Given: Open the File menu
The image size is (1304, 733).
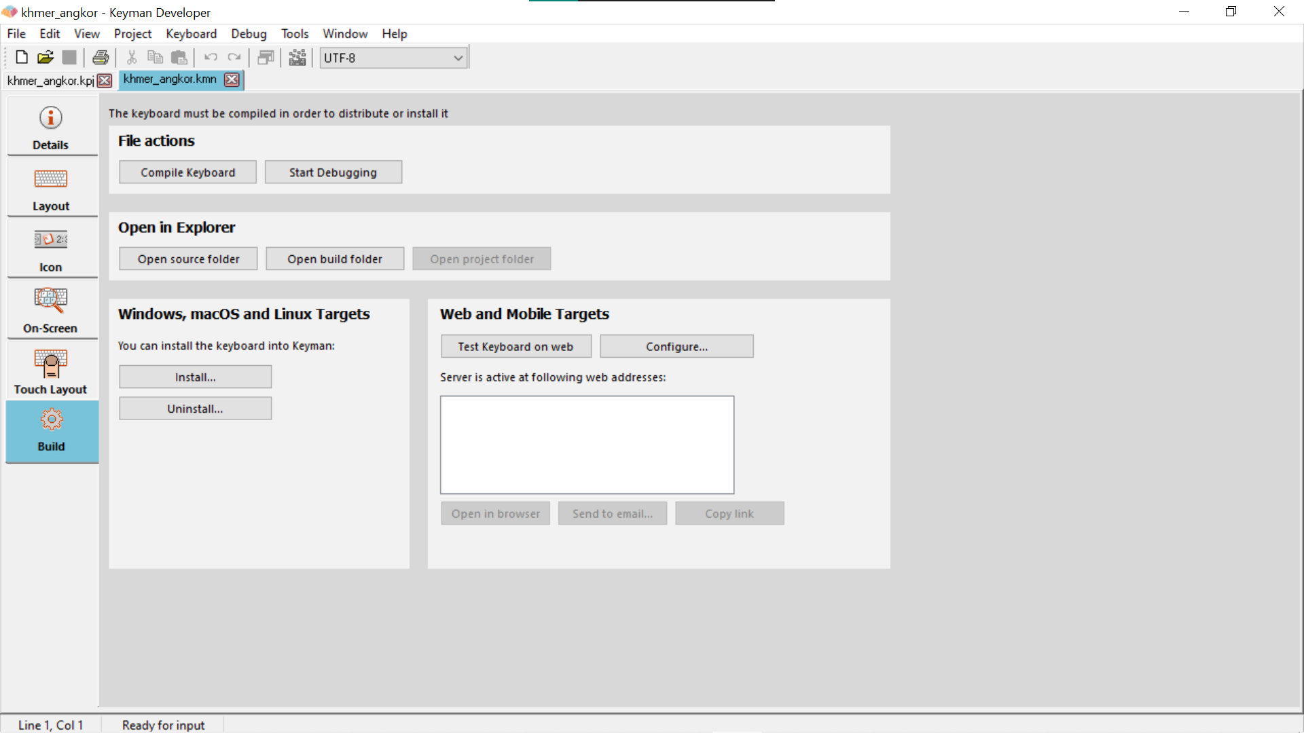Looking at the screenshot, I should 16,34.
